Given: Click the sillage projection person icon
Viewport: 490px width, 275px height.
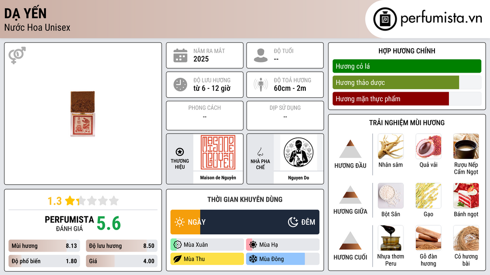Looking at the screenshot, I should click(x=261, y=85).
